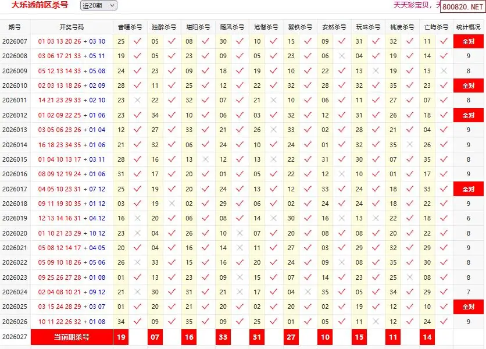Click the cross mark for 昔瞳杀号 in row 2026011

pos(137,100)
